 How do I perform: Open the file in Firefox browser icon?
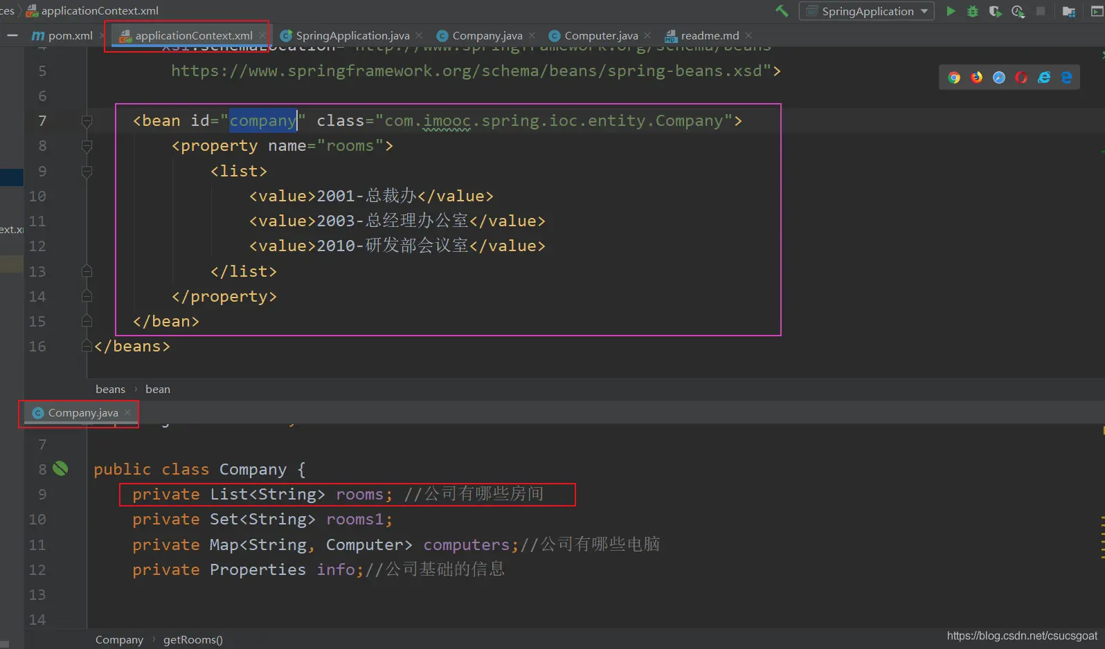[976, 77]
